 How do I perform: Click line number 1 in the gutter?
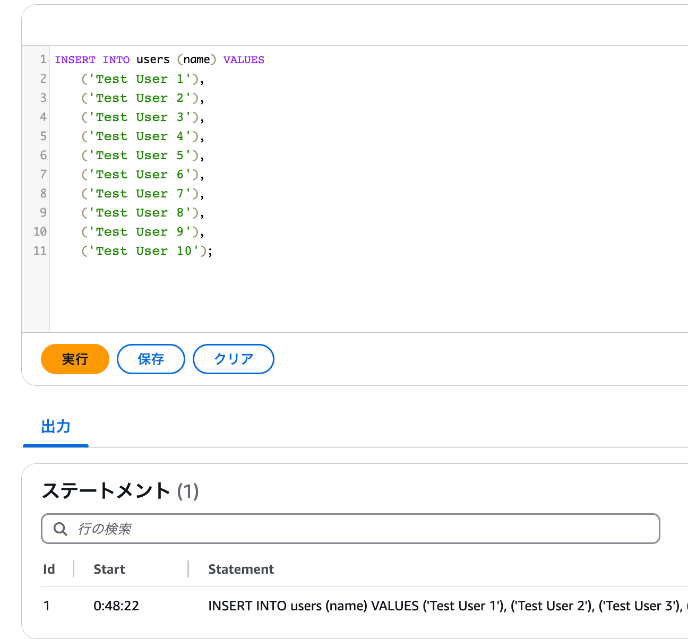(x=44, y=59)
